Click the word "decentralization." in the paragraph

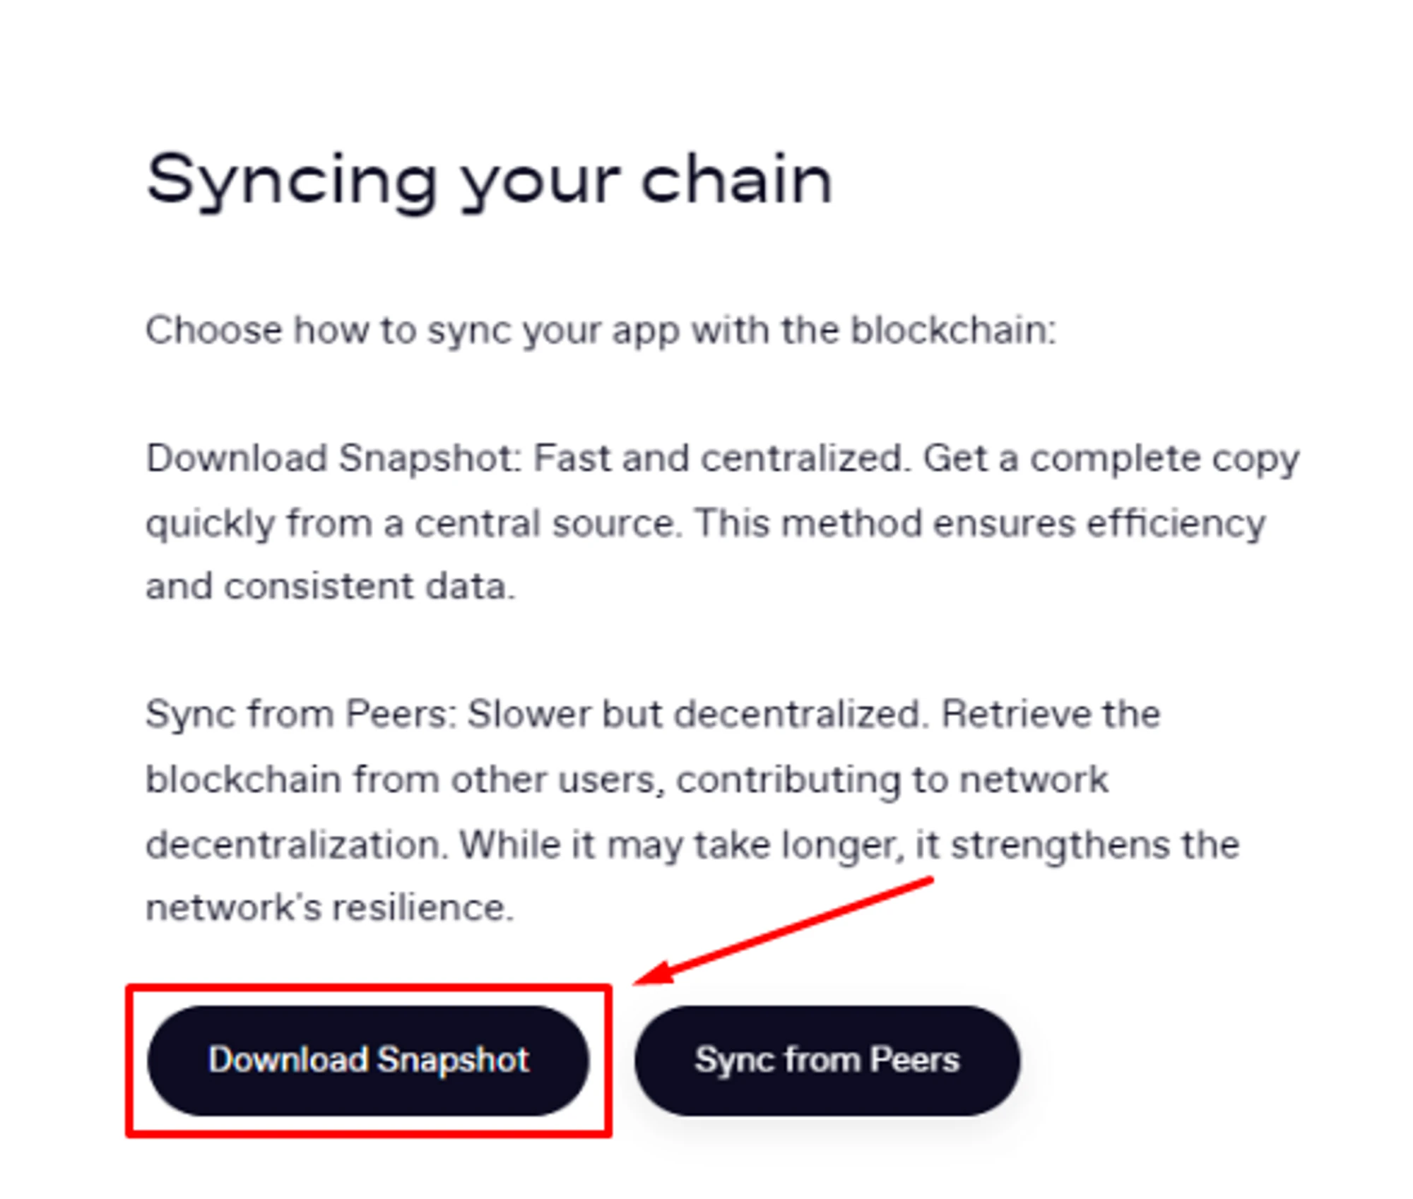coord(297,845)
